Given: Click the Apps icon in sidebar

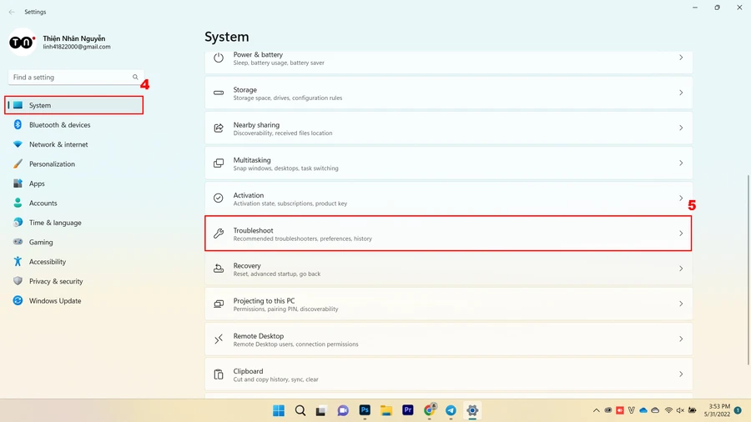Looking at the screenshot, I should tap(18, 183).
